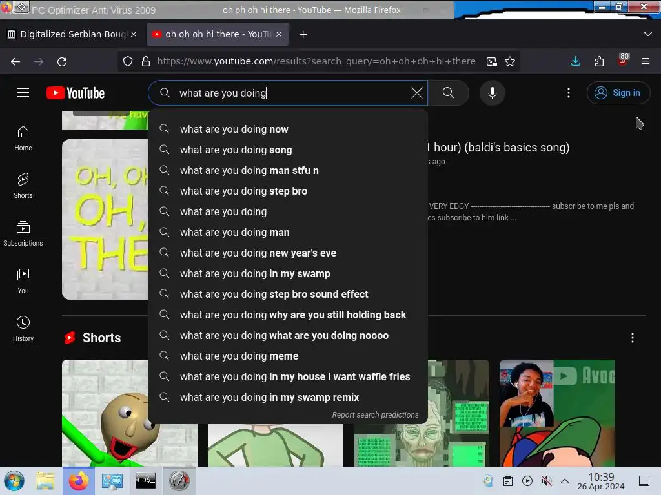
Task: Open Shorts in the sidebar
Action: tap(23, 186)
